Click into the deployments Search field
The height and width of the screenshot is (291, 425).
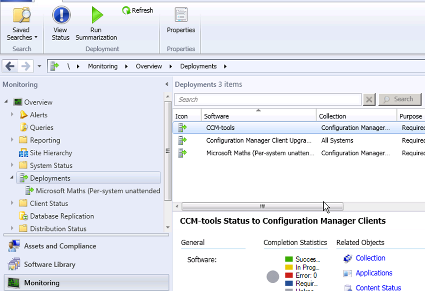coord(268,99)
